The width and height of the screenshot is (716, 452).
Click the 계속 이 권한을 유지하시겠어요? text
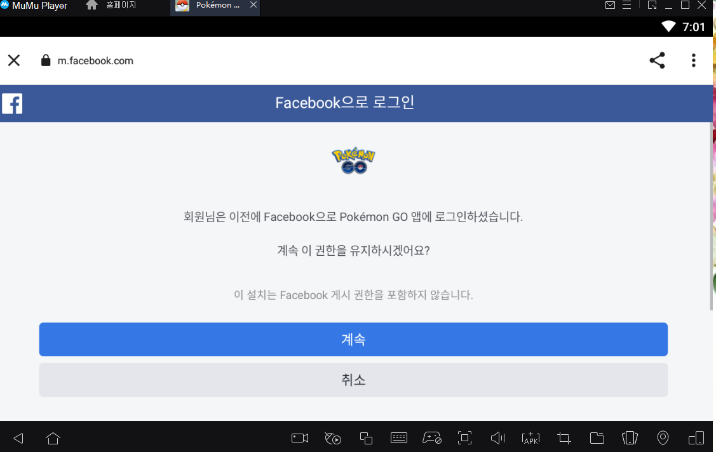pyautogui.click(x=353, y=250)
